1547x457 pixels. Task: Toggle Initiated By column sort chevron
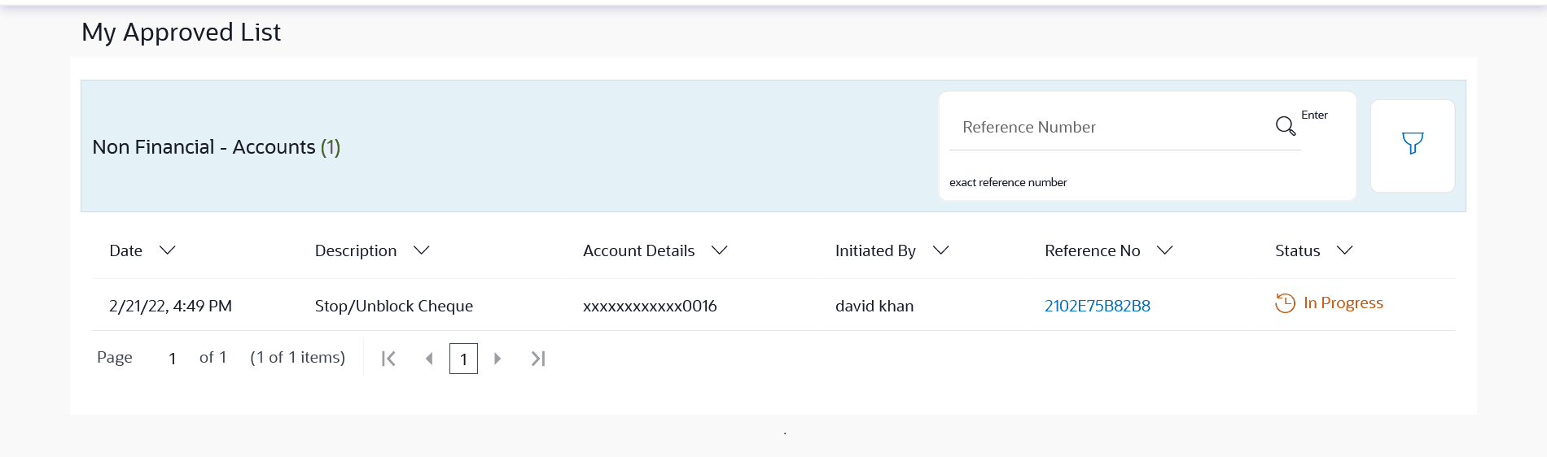(x=941, y=250)
